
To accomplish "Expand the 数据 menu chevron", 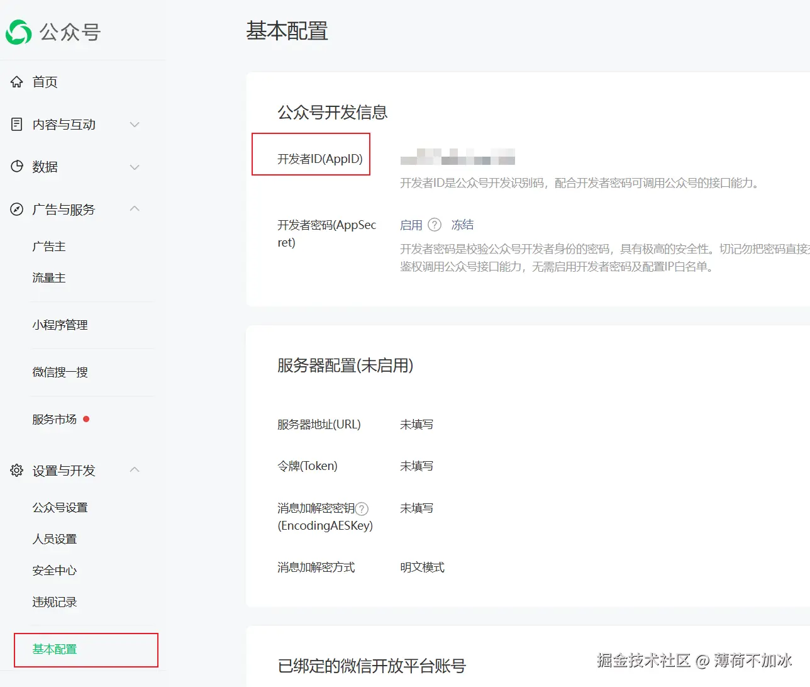I will [135, 167].
